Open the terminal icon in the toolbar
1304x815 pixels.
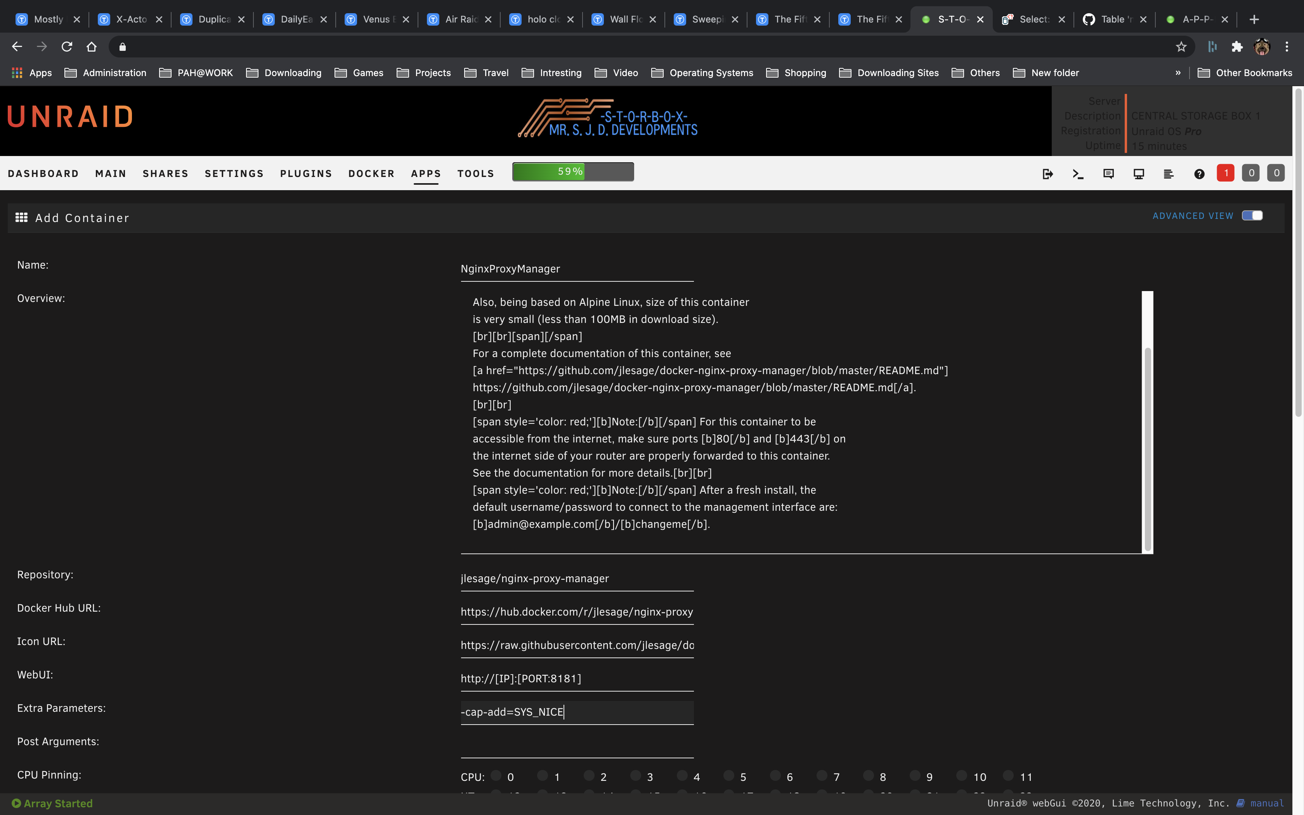[1078, 173]
